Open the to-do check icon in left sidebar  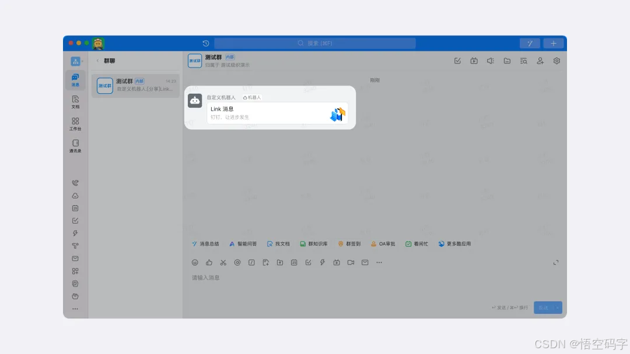pos(75,221)
